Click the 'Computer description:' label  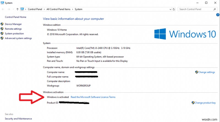click(59, 81)
